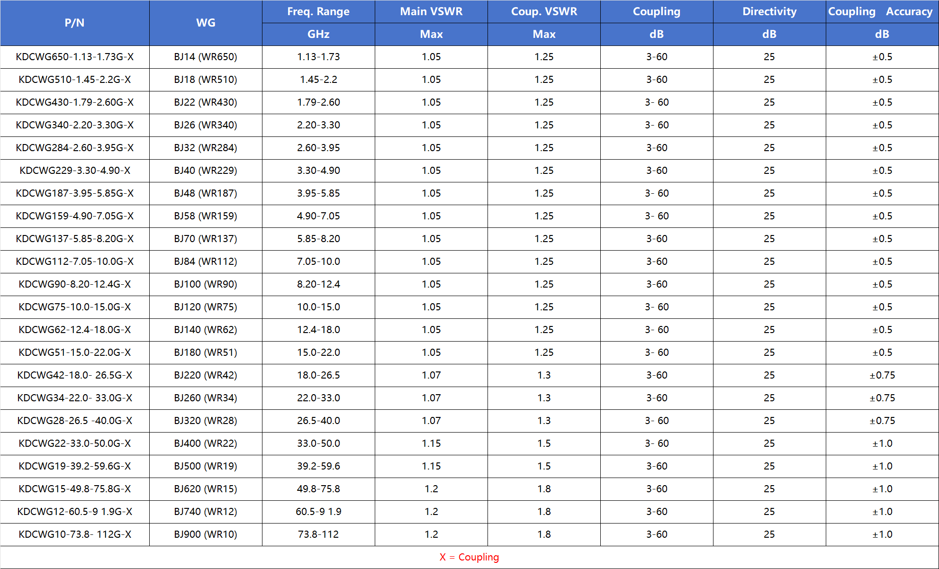Select part number KDCWG51-15.0-22.0G-X
Viewport: 939px width, 569px height.
(75, 352)
